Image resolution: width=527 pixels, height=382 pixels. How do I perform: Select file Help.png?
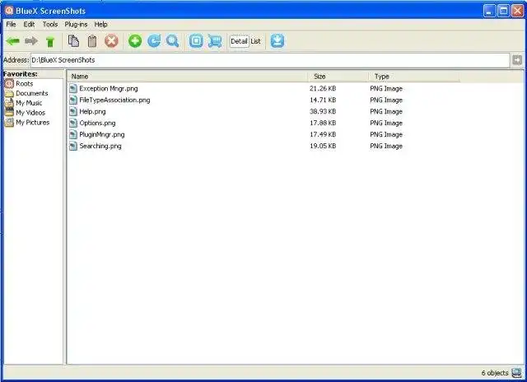(92, 111)
